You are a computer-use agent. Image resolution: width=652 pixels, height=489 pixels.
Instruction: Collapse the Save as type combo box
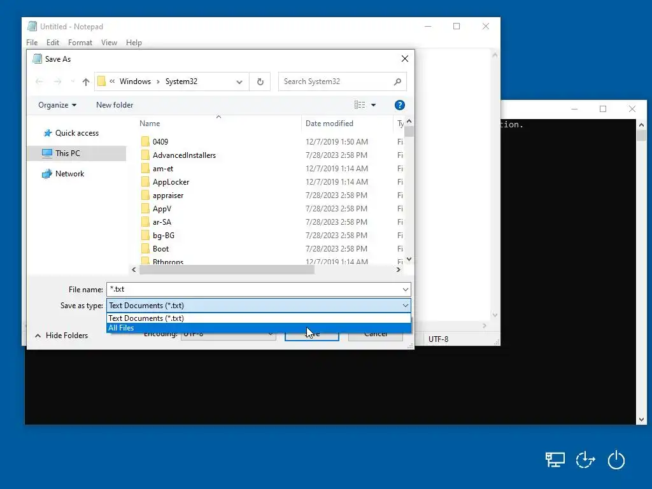(x=405, y=306)
